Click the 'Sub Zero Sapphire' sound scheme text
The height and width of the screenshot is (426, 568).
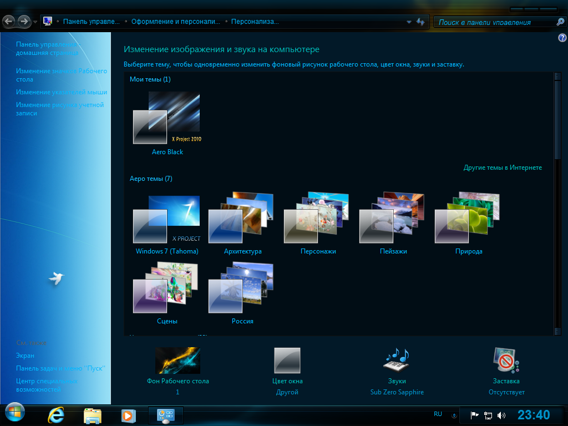(397, 392)
